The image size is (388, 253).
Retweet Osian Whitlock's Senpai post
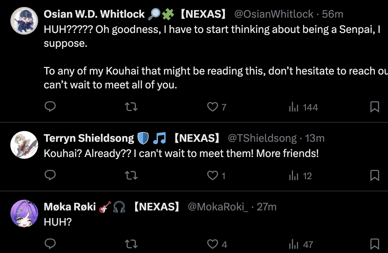(131, 107)
